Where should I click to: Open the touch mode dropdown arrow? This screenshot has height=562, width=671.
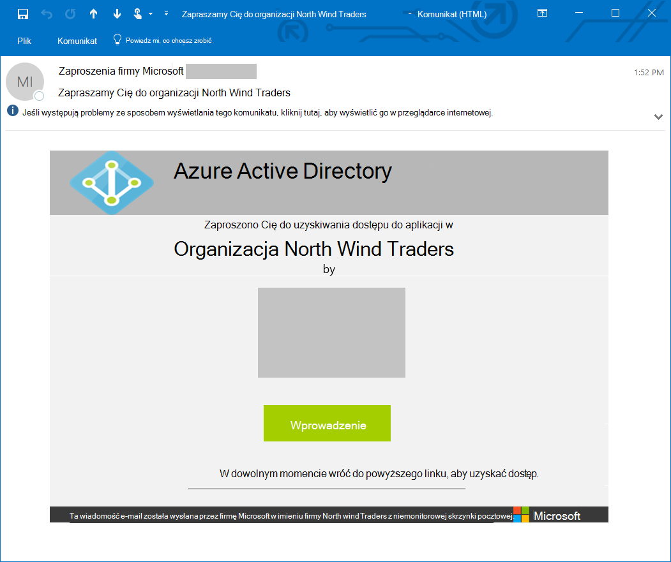point(151,14)
